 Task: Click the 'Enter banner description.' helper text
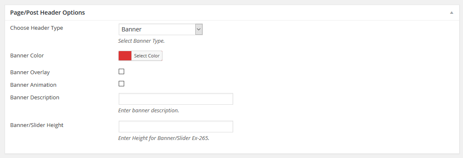[149, 111]
